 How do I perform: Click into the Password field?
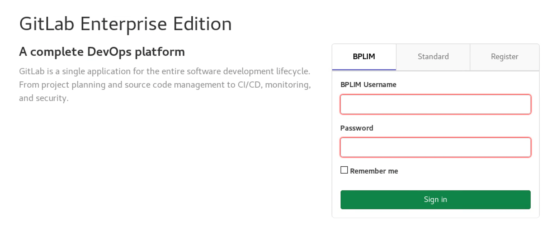[x=435, y=147]
